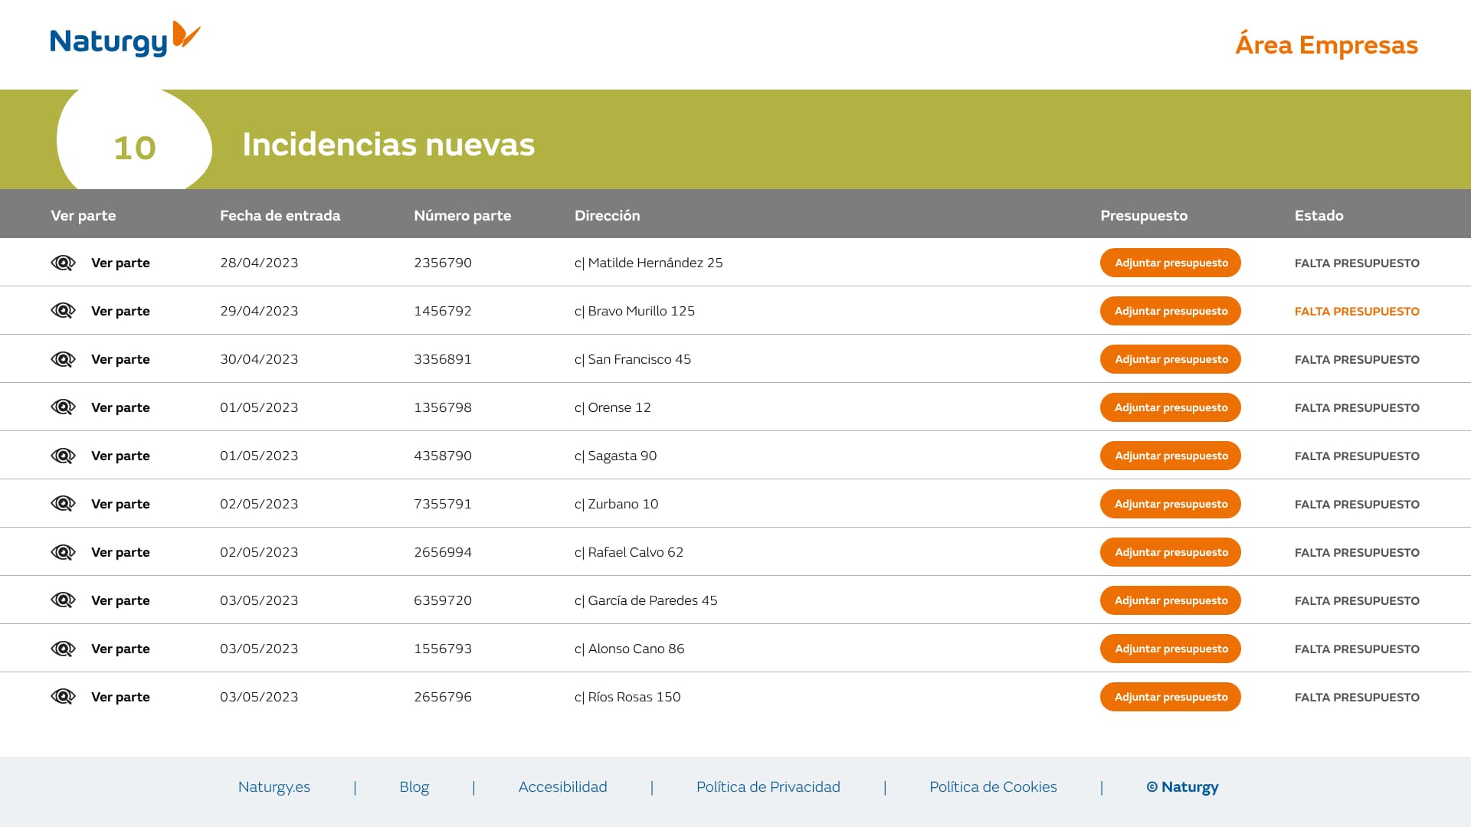This screenshot has height=827, width=1471.
Task: Click the eye icon for part 2656994
Action: point(63,552)
